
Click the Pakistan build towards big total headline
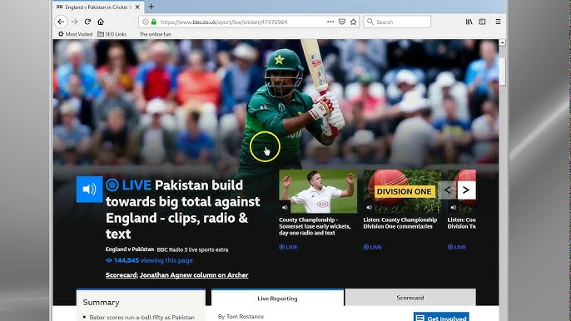pyautogui.click(x=183, y=210)
